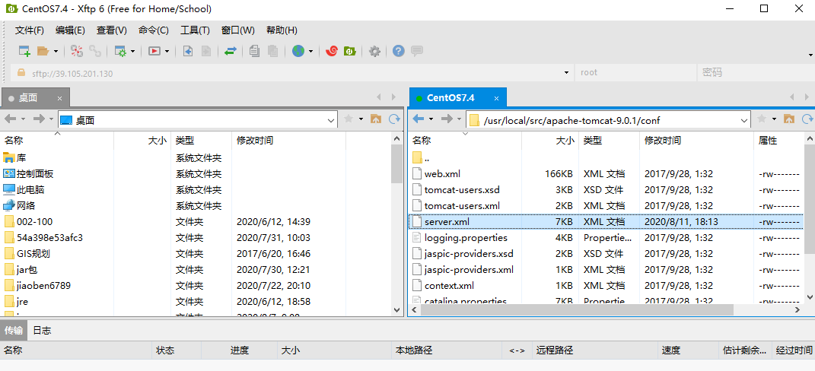Open the 命令(C) menu
This screenshot has height=371, width=815.
click(153, 30)
